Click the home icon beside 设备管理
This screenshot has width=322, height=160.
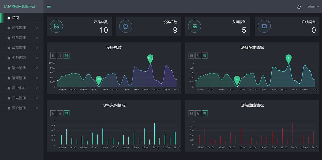click(x=9, y=38)
